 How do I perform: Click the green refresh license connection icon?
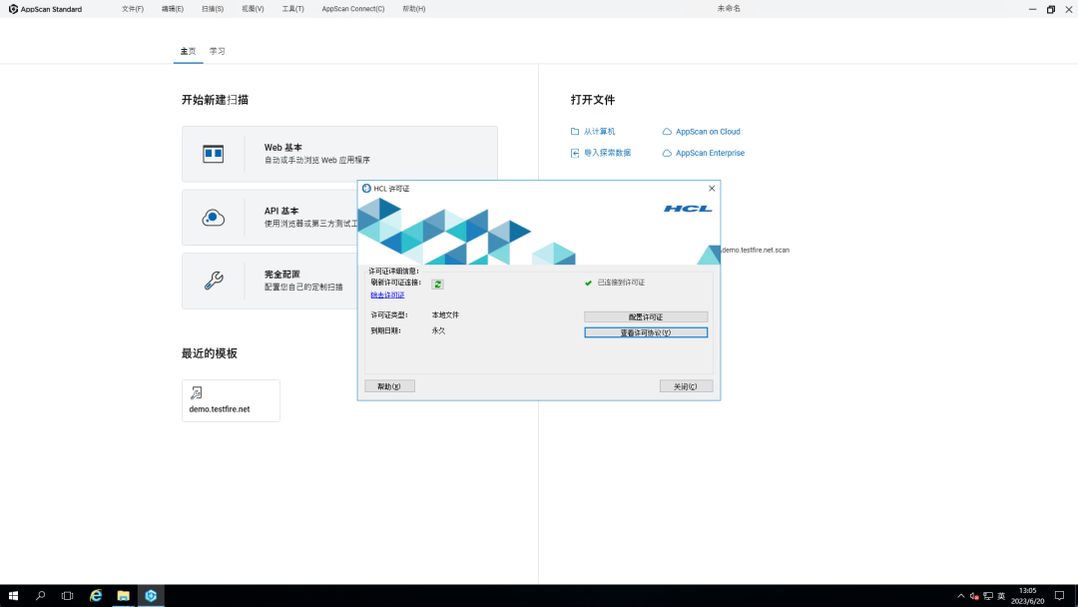437,284
